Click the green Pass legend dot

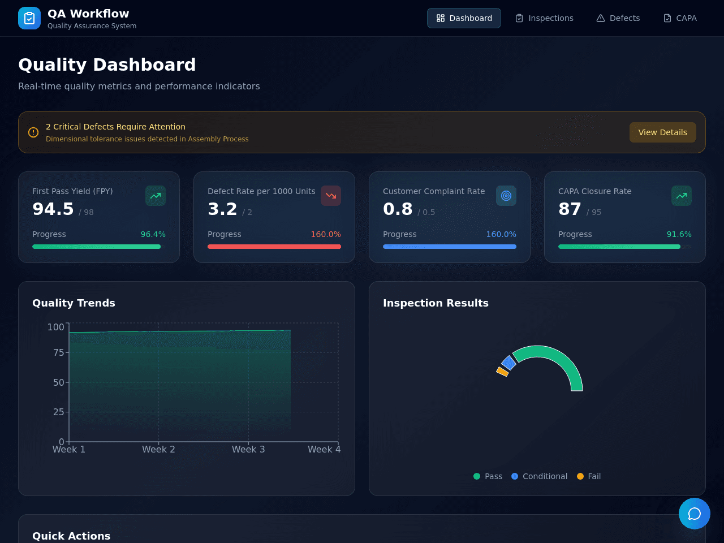(x=477, y=476)
